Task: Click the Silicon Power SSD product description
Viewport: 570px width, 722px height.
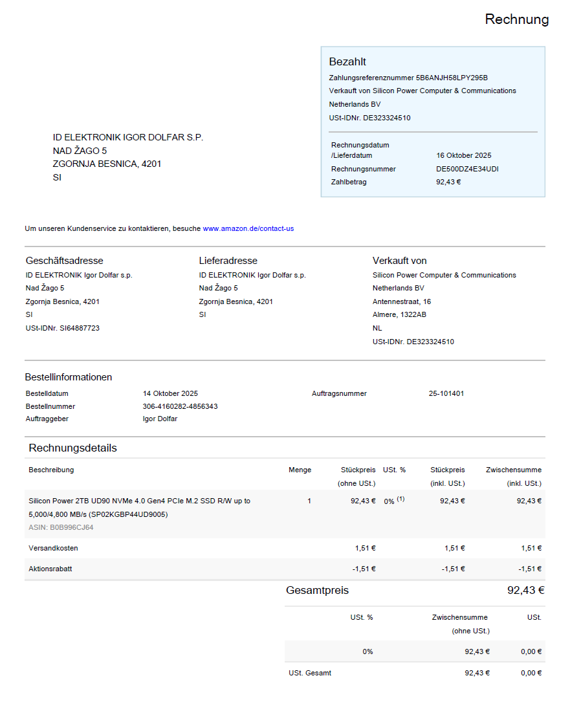Action: tap(139, 507)
